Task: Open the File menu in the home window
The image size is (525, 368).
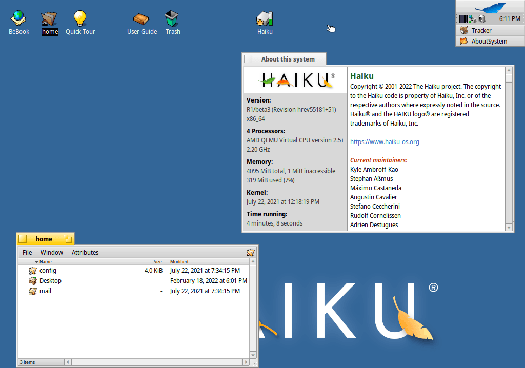Action: pos(27,252)
